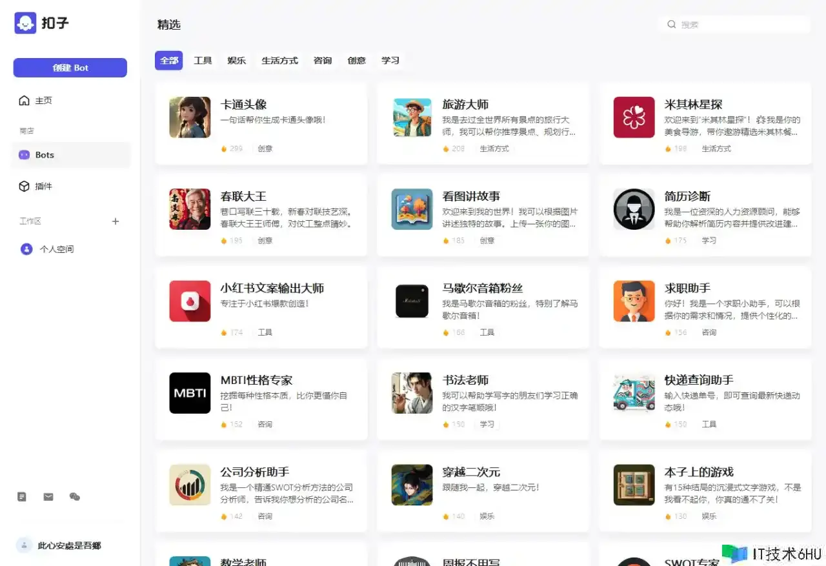Screen dimensions: 826x566
Task: Open the 卡通头像 title
Action: tap(244, 105)
